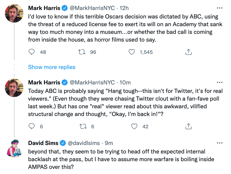This screenshot has height=174, width=231.
Task: Open Mark Harris's avatar on first tweet
Action: click(x=15, y=13)
